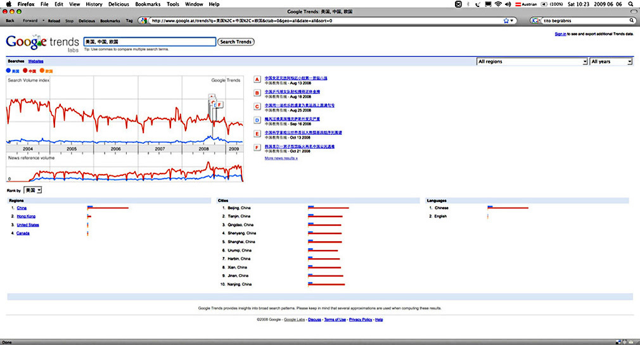The image size is (640, 345).
Task: Open the History menu
Action: point(94,4)
